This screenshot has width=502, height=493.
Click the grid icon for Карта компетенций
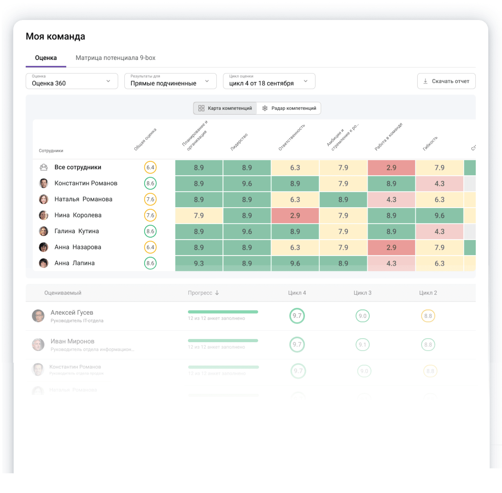point(201,108)
